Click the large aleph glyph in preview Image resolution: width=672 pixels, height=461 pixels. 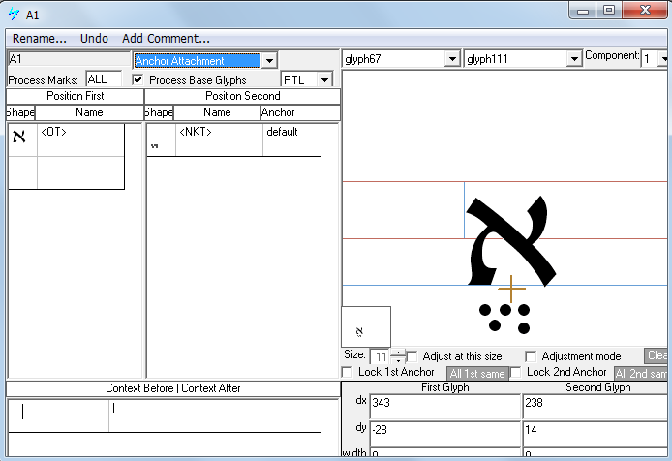[x=511, y=240]
